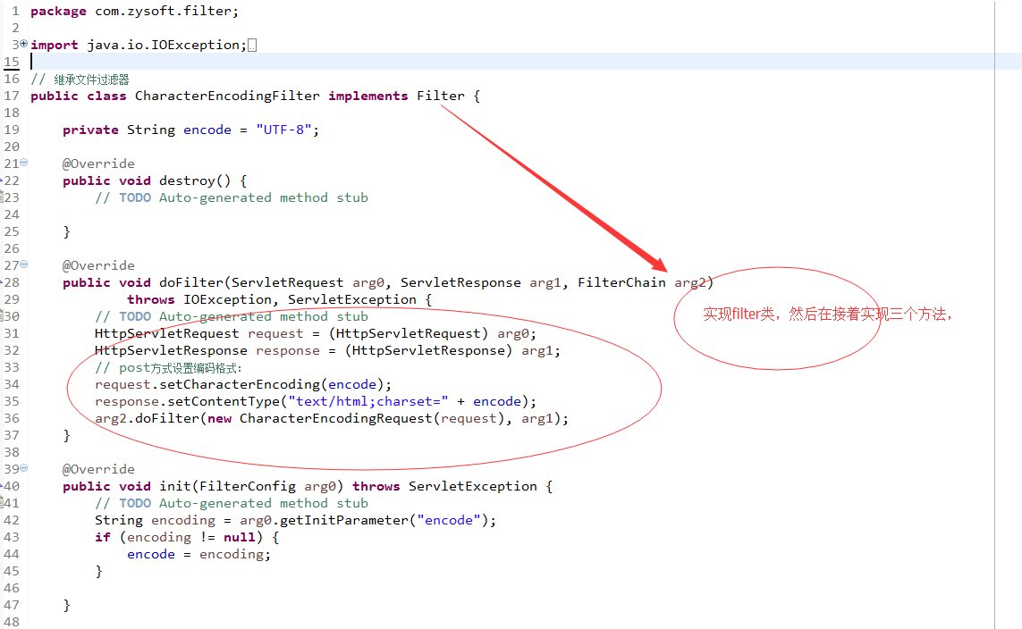This screenshot has width=1022, height=629.
Task: Click the encode = encoding assignment on line 44
Action: click(198, 554)
